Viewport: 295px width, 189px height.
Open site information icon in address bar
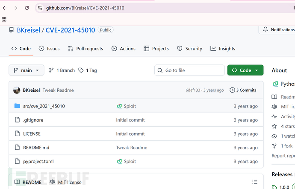(40, 8)
